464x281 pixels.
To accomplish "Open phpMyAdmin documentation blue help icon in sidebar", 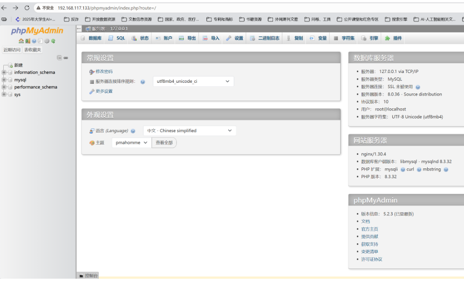I will pyautogui.click(x=34, y=41).
